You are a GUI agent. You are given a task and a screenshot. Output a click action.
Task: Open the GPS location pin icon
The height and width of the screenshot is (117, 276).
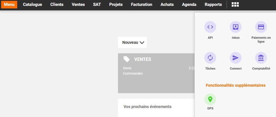click(210, 99)
